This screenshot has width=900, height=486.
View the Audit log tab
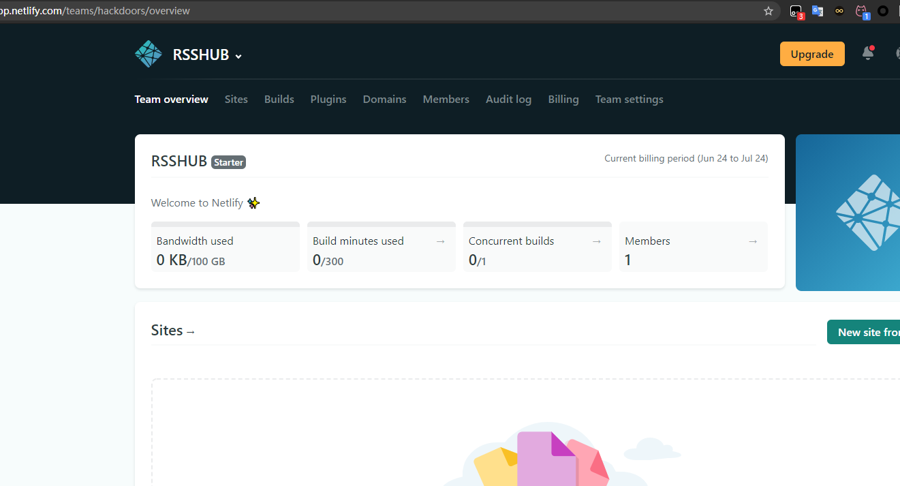509,100
